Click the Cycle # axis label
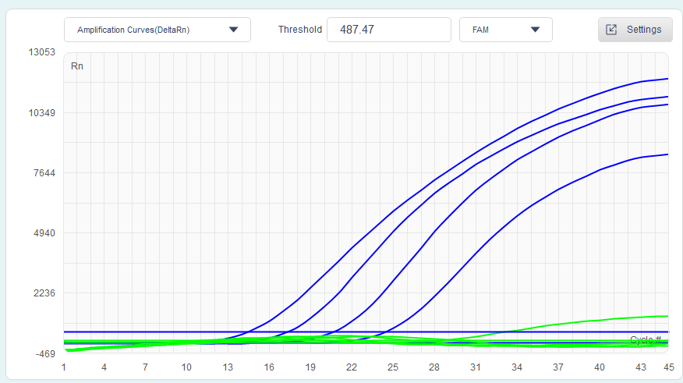This screenshot has width=683, height=383. click(645, 339)
